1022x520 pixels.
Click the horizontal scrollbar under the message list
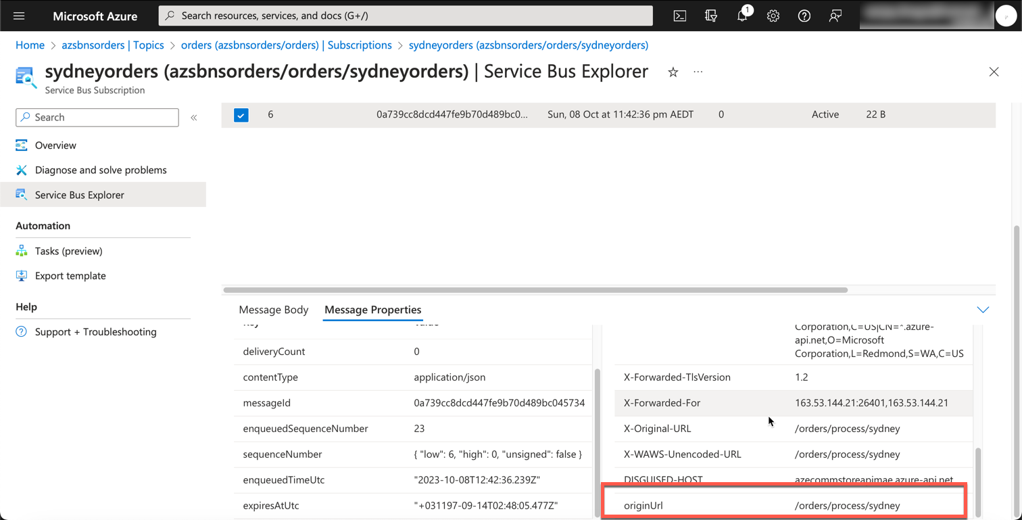(535, 290)
